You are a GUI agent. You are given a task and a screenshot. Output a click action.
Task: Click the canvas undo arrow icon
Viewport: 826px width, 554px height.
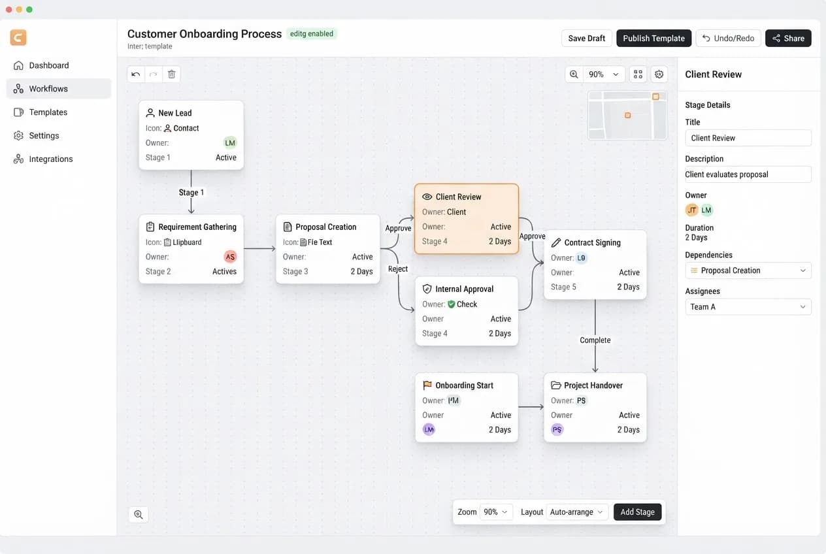(x=135, y=74)
